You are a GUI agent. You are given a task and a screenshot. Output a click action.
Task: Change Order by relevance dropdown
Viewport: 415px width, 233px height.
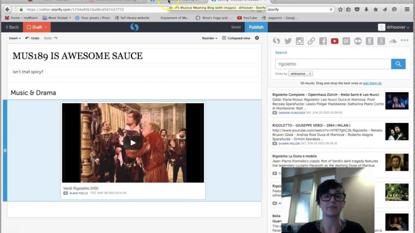click(300, 74)
